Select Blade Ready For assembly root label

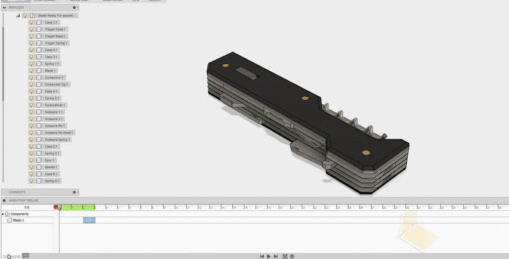pyautogui.click(x=57, y=15)
